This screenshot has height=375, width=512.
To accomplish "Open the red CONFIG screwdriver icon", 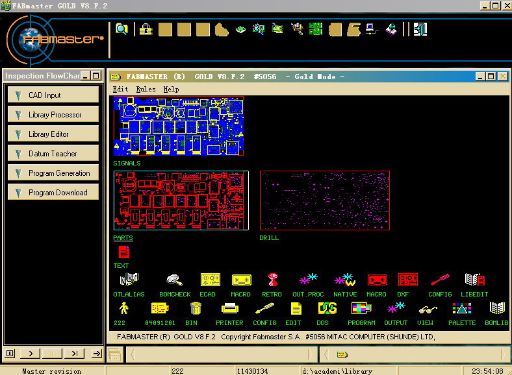I will click(x=440, y=280).
